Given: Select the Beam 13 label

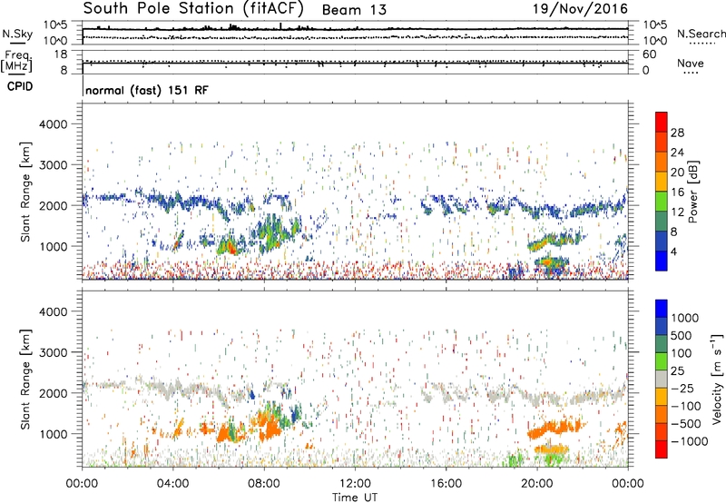Looking at the screenshot, I should pos(354,10).
